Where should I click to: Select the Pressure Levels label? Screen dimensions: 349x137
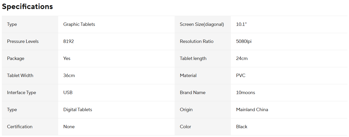23,41
